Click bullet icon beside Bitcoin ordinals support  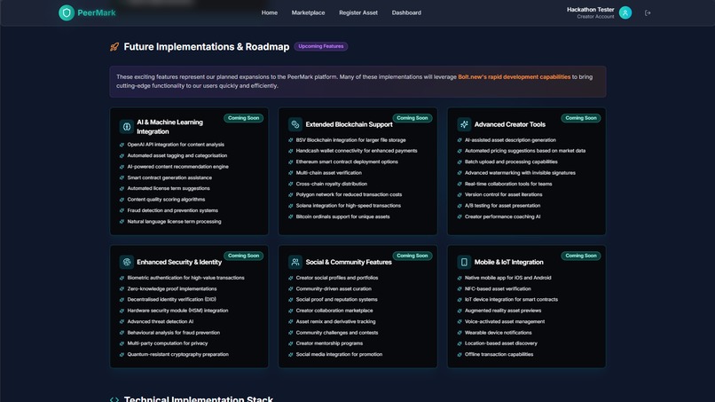point(290,217)
